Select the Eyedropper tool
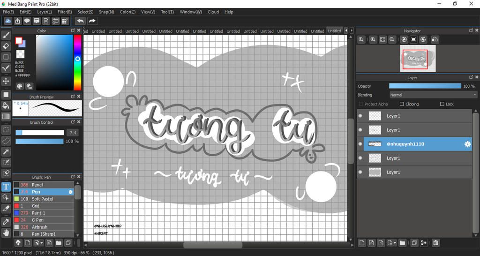Image resolution: width=480 pixels, height=256 pixels. [6, 222]
